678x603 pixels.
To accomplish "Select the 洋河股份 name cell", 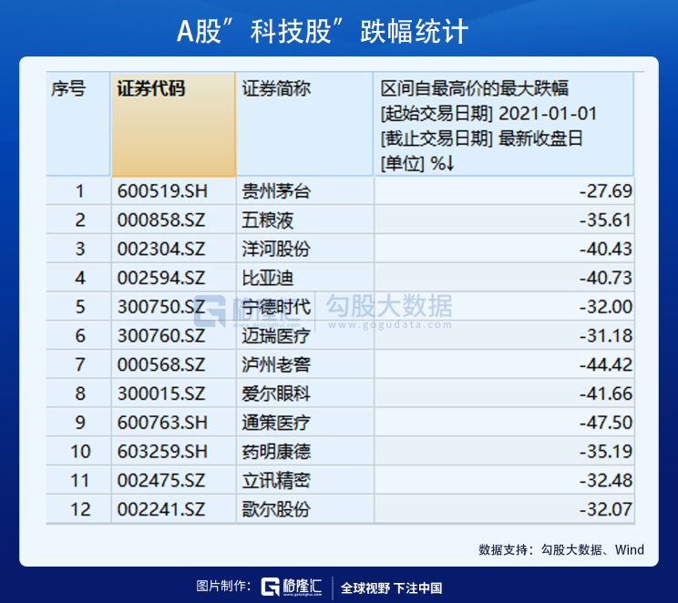I will pyautogui.click(x=305, y=249).
